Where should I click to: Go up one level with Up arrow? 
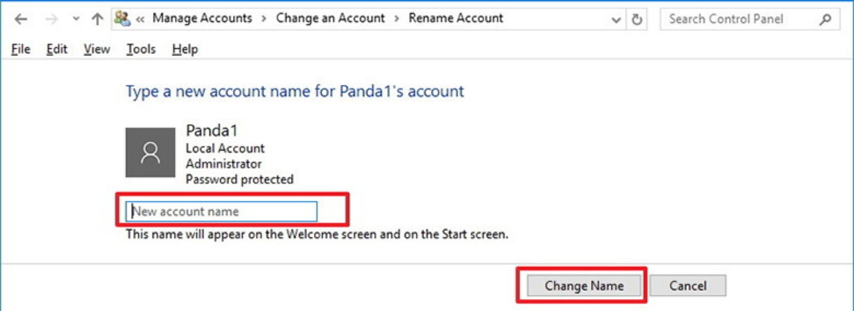97,19
